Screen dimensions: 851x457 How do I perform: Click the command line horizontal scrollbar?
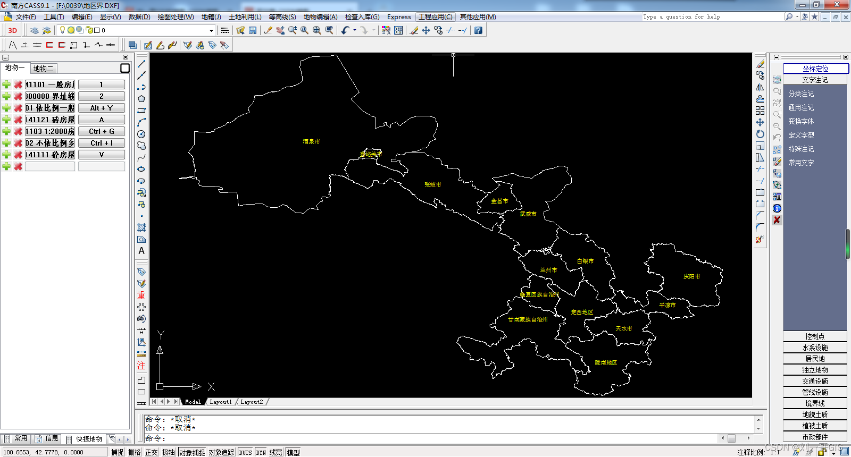pos(736,438)
